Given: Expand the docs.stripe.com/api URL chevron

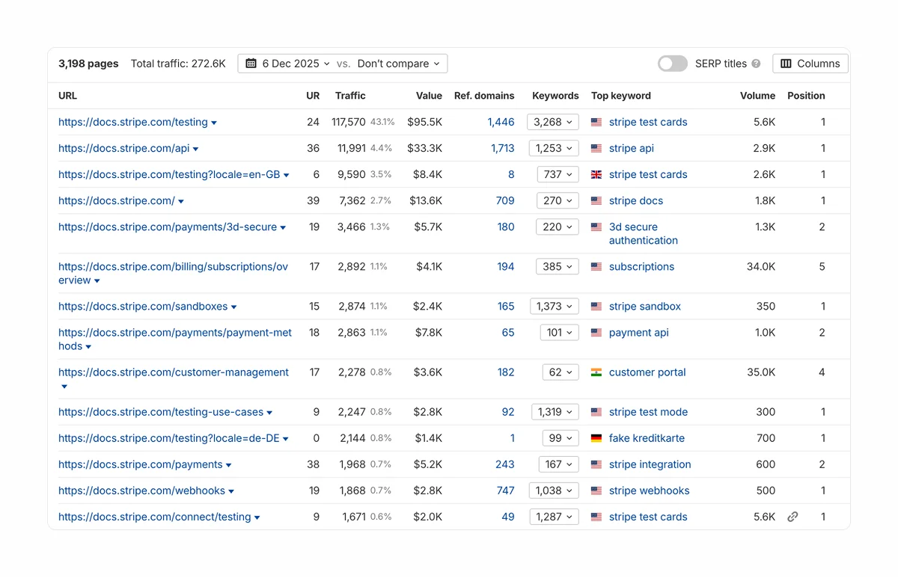Looking at the screenshot, I should coord(195,148).
